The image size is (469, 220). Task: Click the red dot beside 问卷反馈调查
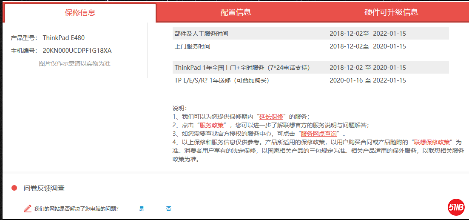(x=14, y=188)
